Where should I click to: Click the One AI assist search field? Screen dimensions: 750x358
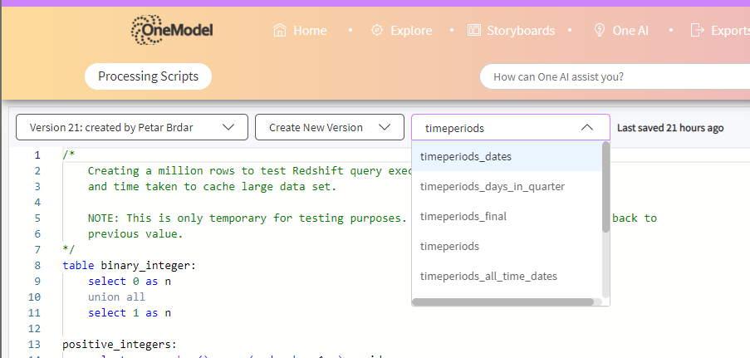615,76
